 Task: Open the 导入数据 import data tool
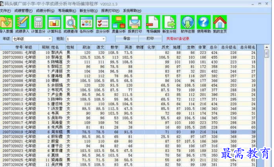7,24
